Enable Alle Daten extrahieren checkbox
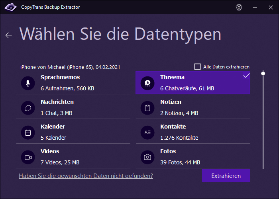Viewport: 279px width, 199px height. (197, 67)
